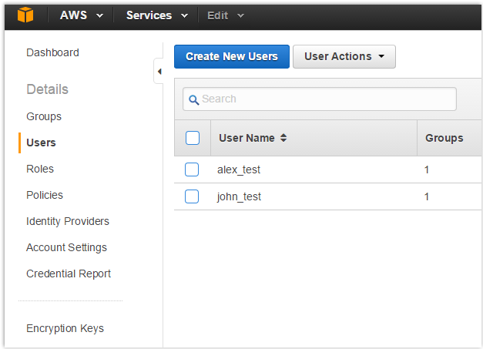Open Roles in the navigation pane
The width and height of the screenshot is (483, 349).
coord(40,169)
